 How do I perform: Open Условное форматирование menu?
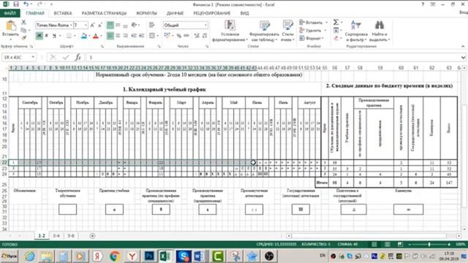230,31
